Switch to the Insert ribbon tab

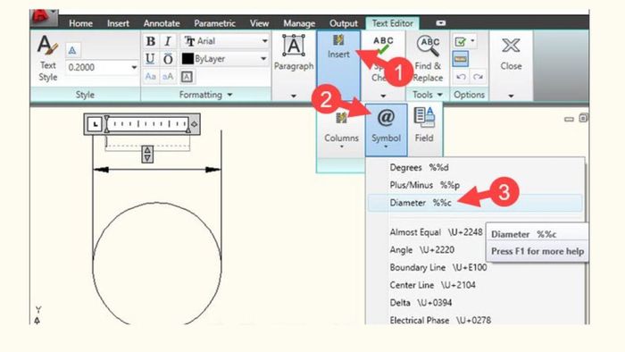pyautogui.click(x=118, y=23)
